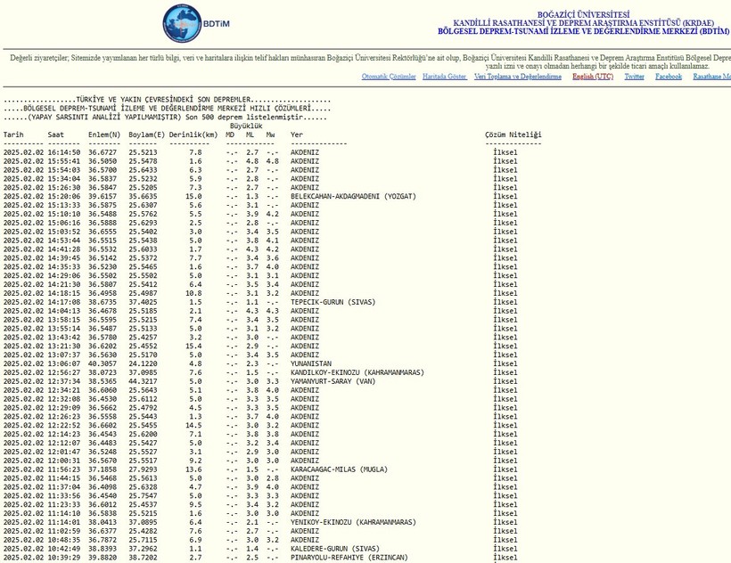Screen dimensions: 731x563
Task: Select the 15:10:10 earthquake time
Action: (x=64, y=214)
